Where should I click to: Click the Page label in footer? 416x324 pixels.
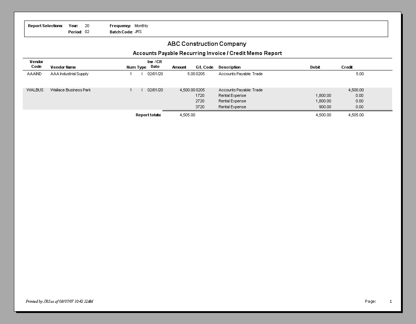coord(370,301)
